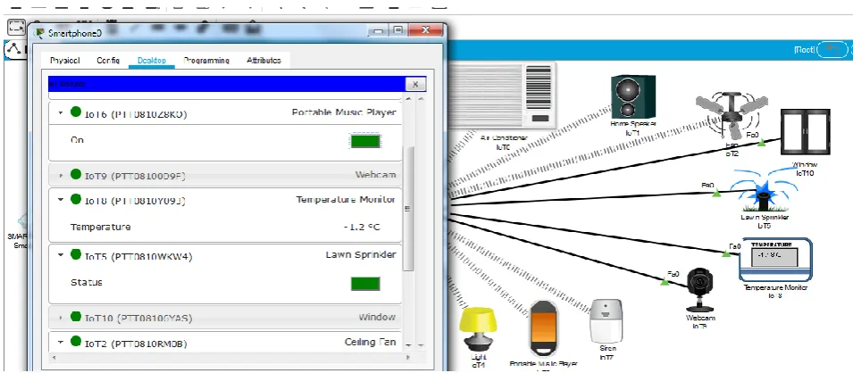Click the green status dot for IoT5
Viewport: 853px width, 373px height.
click(x=76, y=254)
